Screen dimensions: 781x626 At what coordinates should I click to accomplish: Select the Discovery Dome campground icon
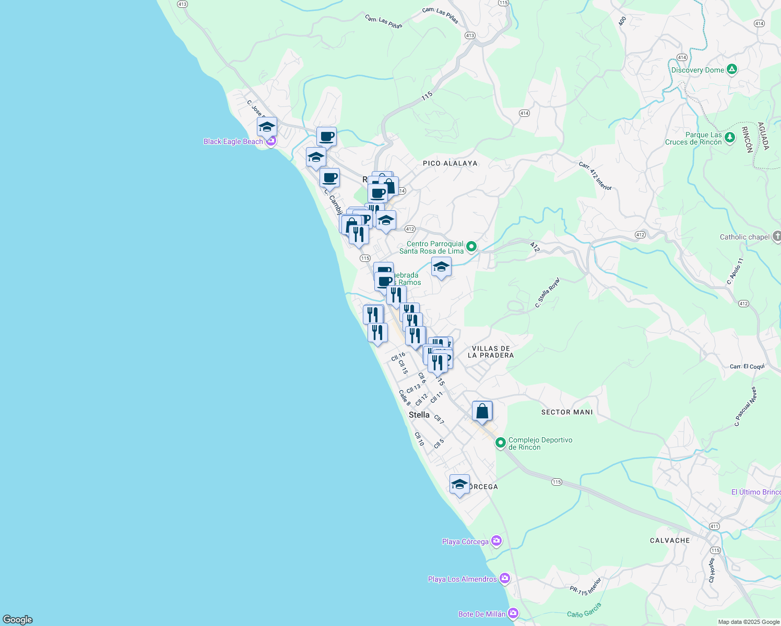pyautogui.click(x=732, y=69)
